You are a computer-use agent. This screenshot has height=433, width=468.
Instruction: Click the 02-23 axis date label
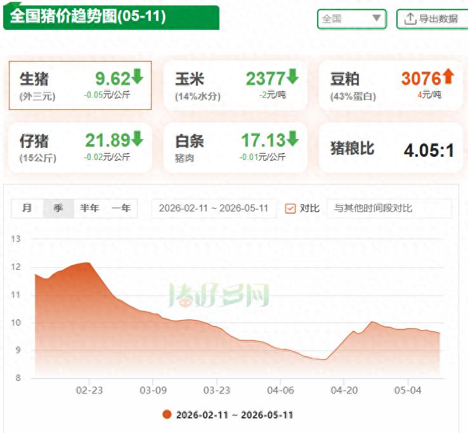click(89, 390)
